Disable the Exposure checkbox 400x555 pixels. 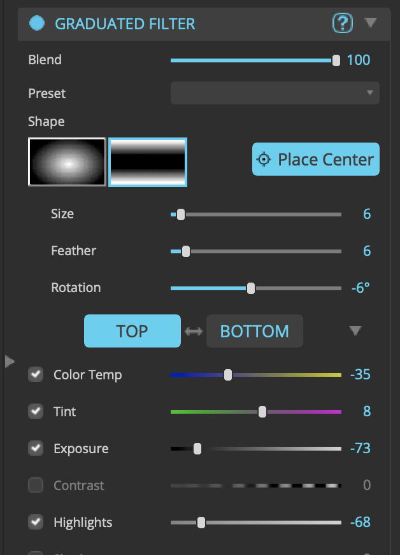36,448
